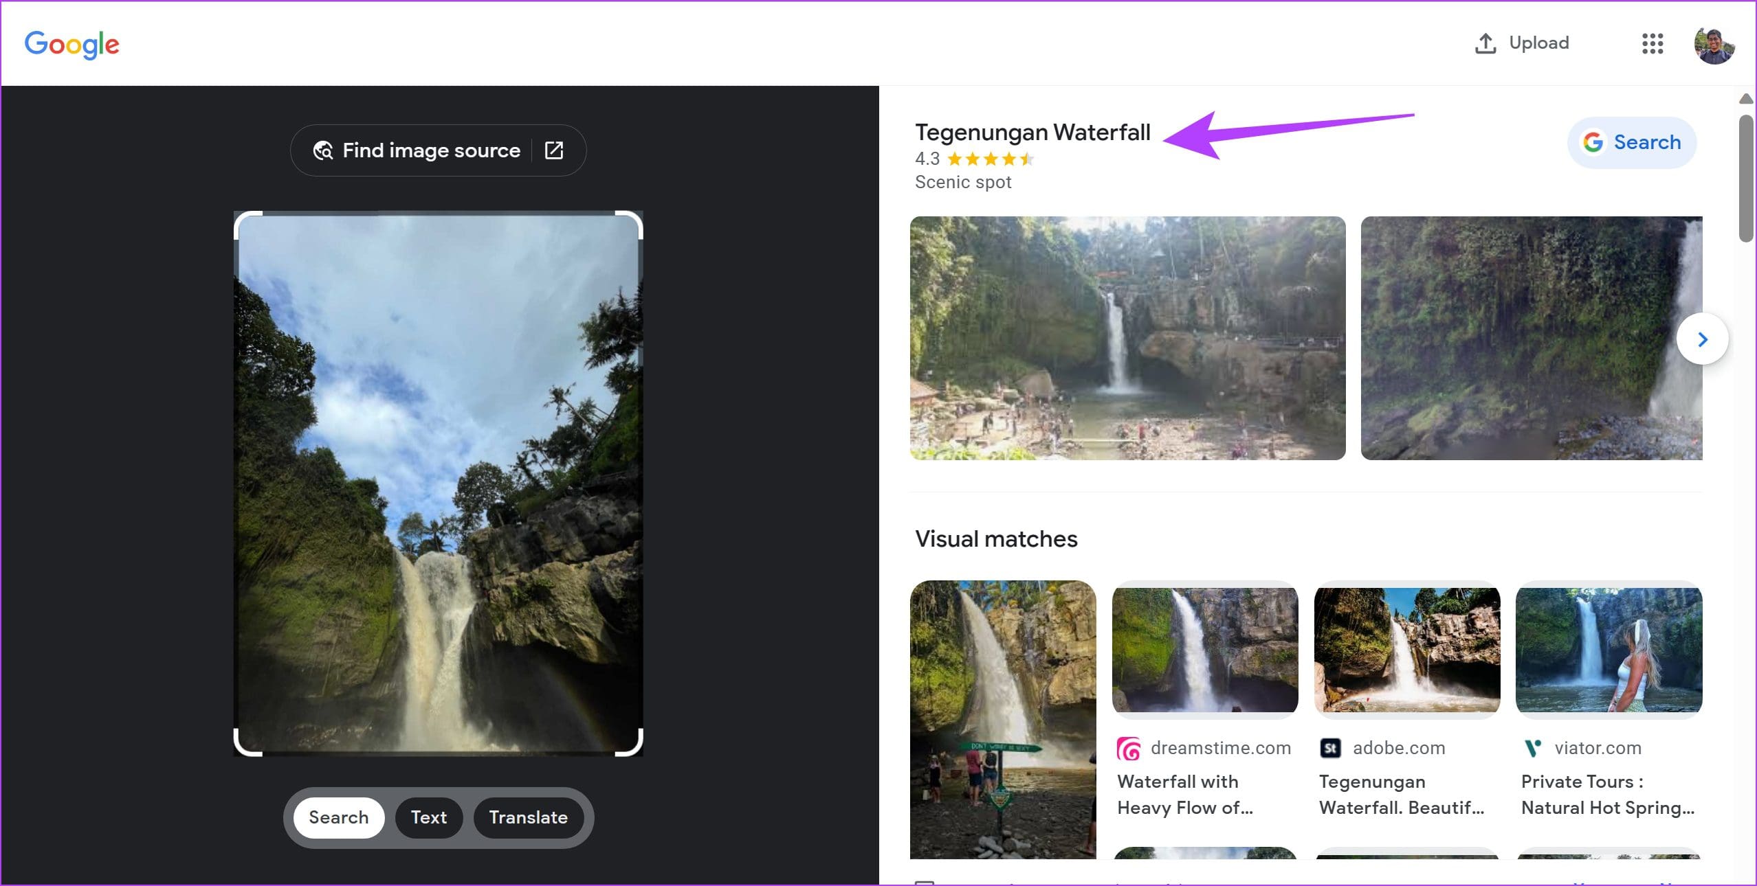Open the viator Private Tours result

(1607, 794)
